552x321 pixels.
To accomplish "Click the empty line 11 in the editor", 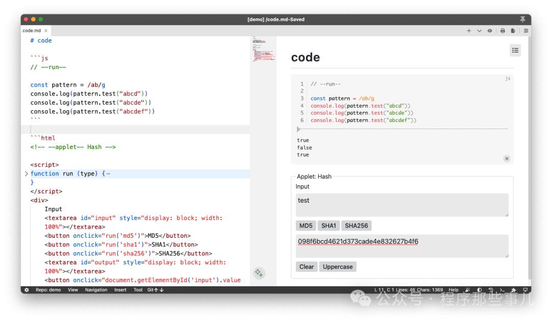I will (x=135, y=129).
